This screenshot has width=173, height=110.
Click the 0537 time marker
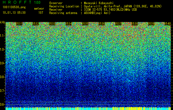point(118,24)
